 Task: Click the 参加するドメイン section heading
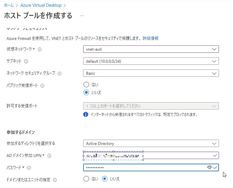pyautogui.click(x=20, y=132)
